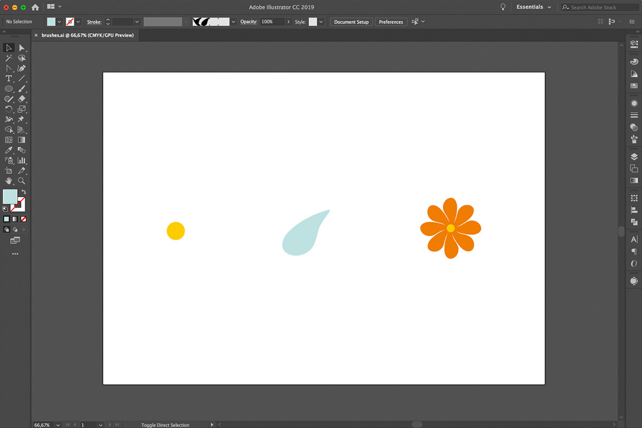The width and height of the screenshot is (642, 428).
Task: Set fill mode to None
Action: 24,219
